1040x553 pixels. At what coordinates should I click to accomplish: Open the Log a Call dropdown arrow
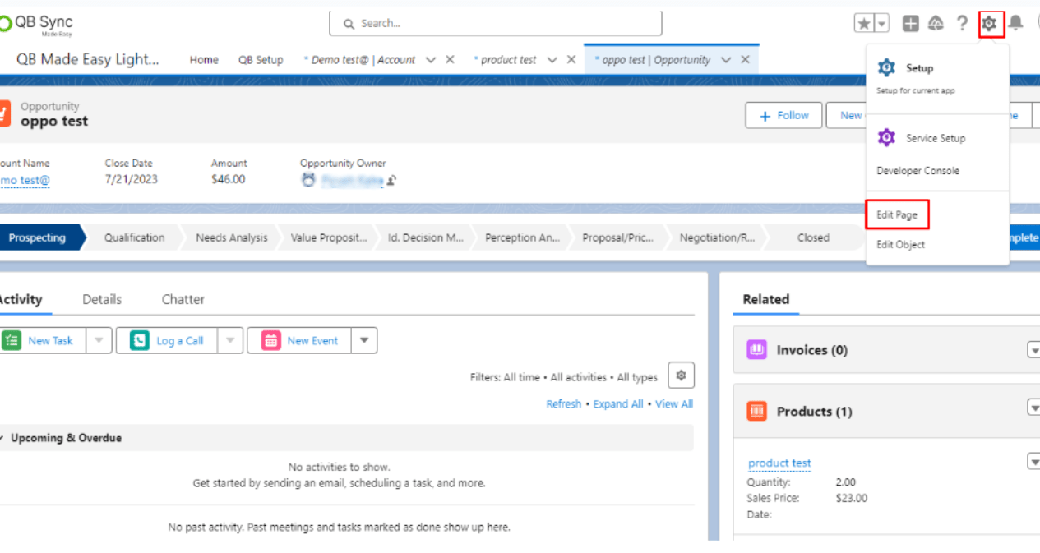(230, 341)
